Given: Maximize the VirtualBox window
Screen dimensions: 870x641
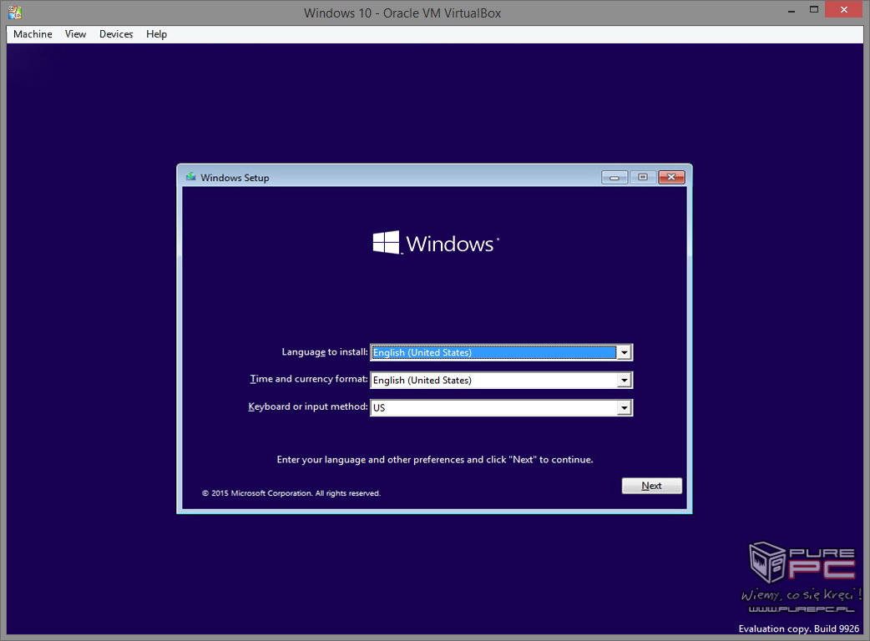Looking at the screenshot, I should coord(814,9).
